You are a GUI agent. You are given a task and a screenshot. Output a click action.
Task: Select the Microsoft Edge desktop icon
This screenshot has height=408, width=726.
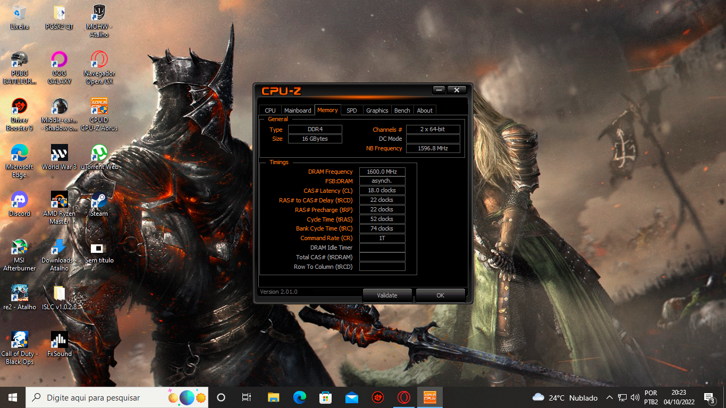(20, 162)
